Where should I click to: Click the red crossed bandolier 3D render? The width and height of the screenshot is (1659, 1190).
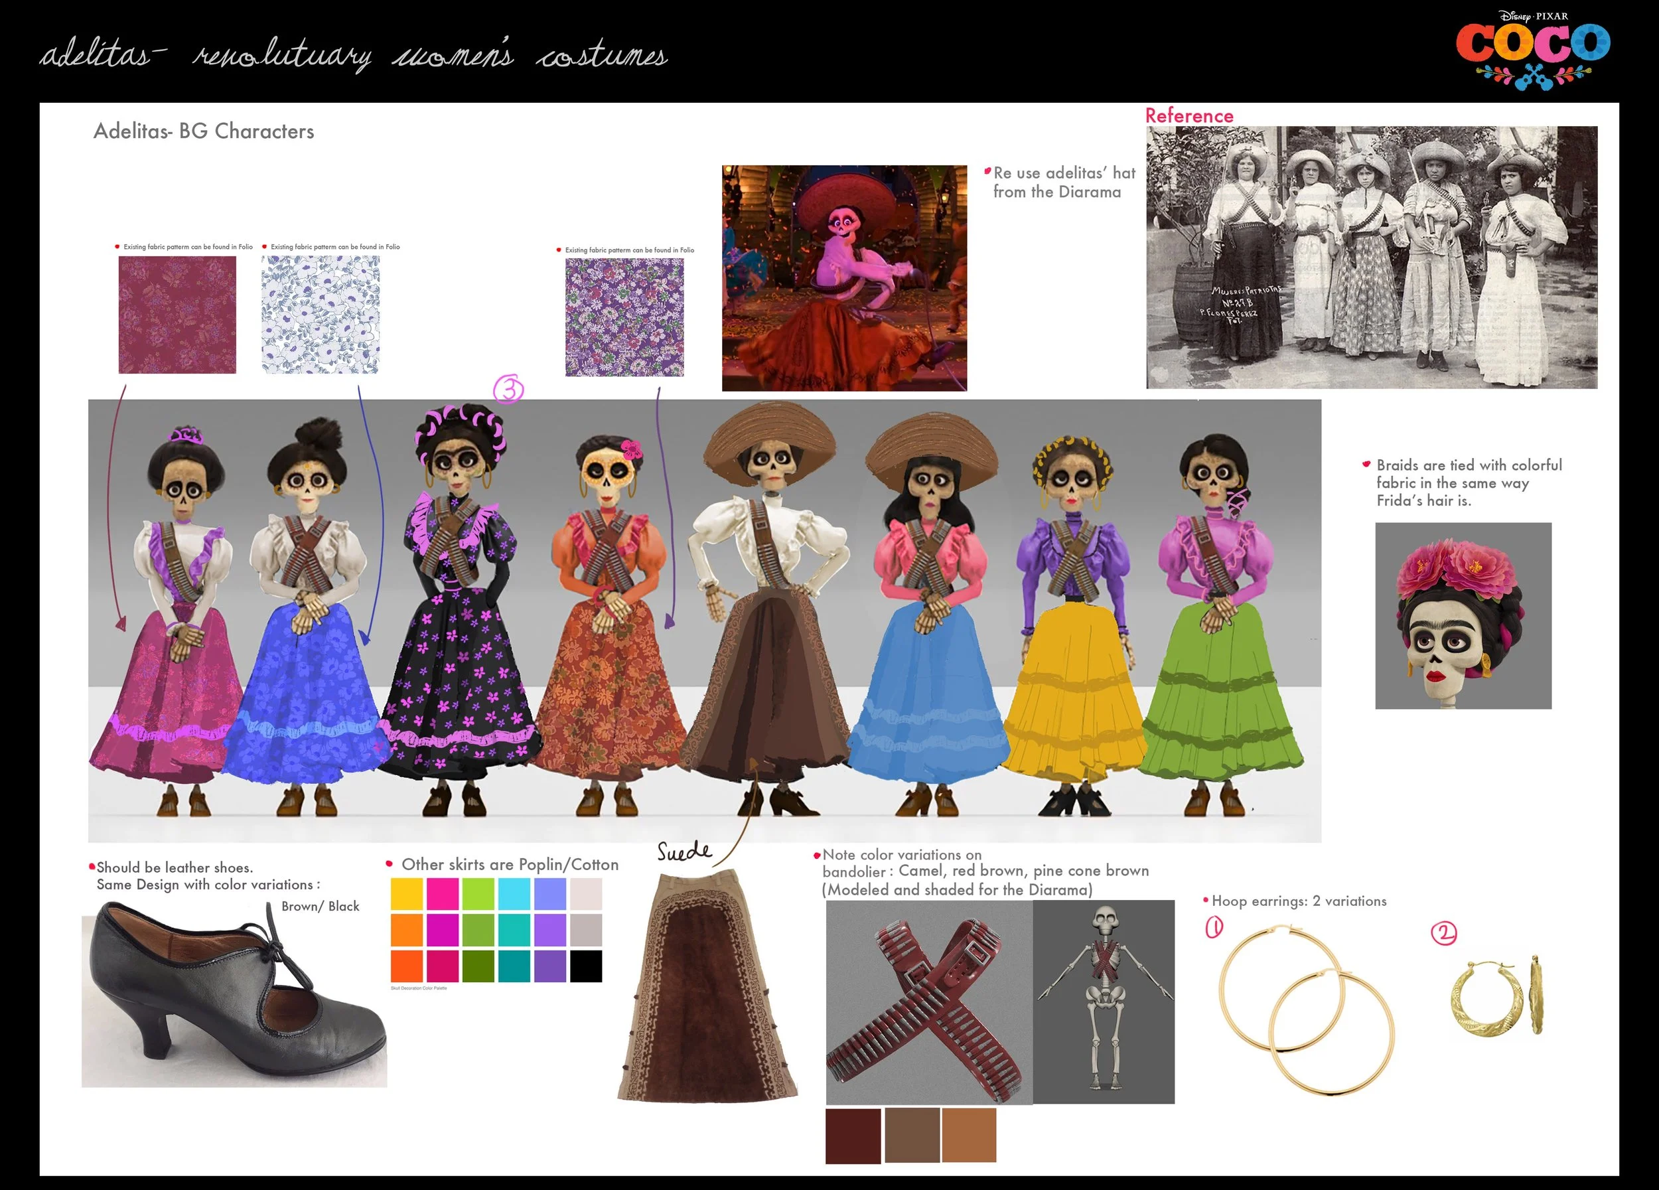pyautogui.click(x=929, y=1002)
